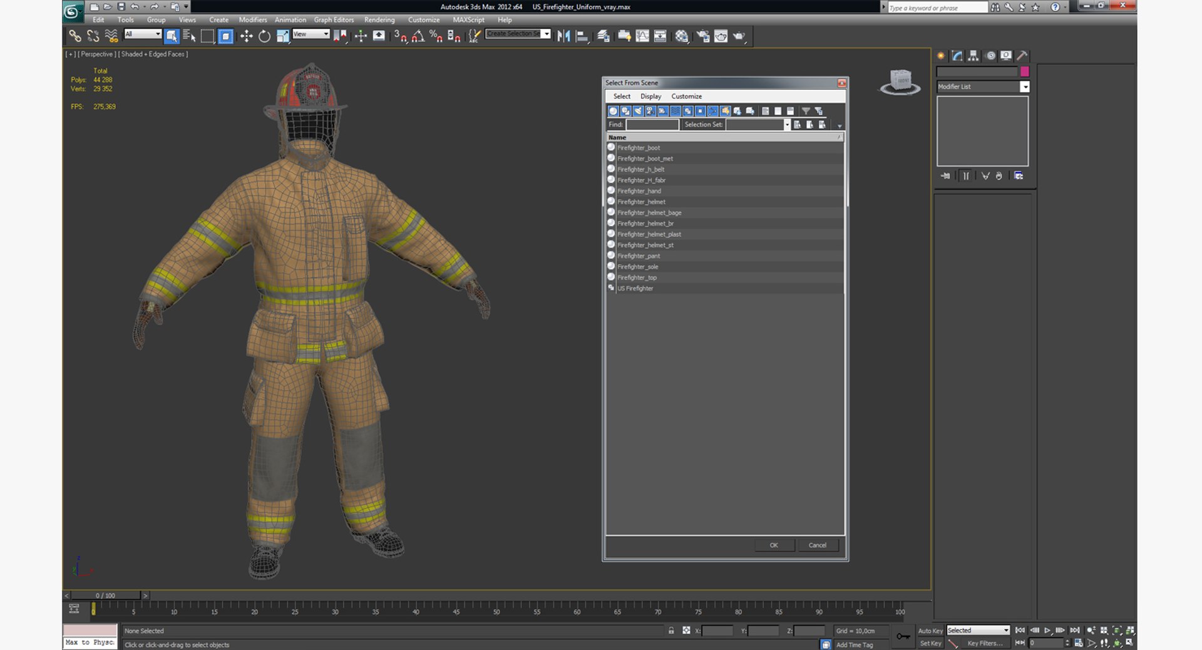Image resolution: width=1202 pixels, height=650 pixels.
Task: Toggle Display Geometry filter in Select From Scene
Action: point(613,111)
